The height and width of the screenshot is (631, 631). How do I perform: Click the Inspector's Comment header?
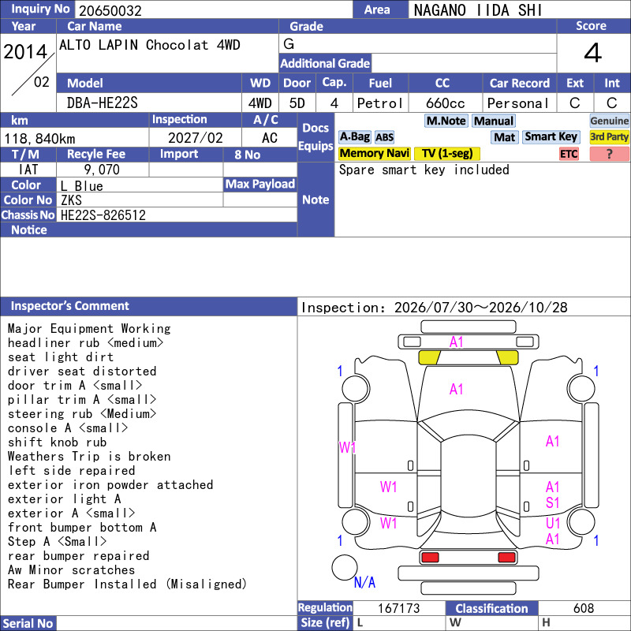coord(149,306)
